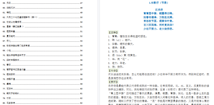Click the 【今译】 section heading
Screen dimensions: 214x105
coord(113,71)
